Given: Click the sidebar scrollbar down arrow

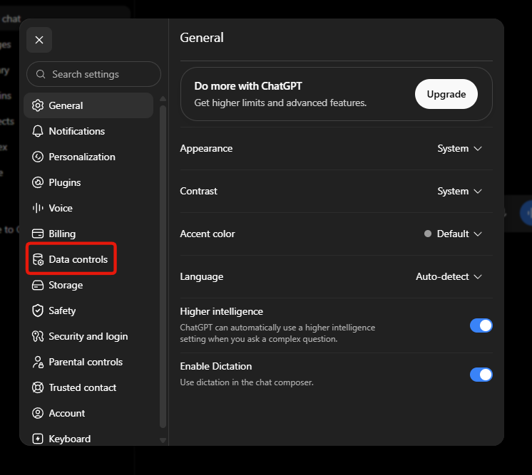Looking at the screenshot, I should tap(163, 440).
